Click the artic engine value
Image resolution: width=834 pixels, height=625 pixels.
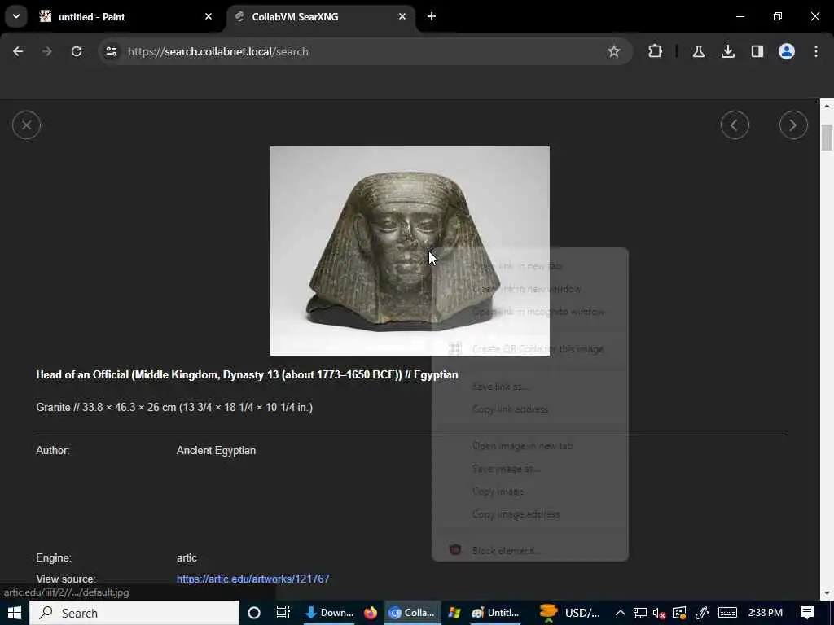point(187,558)
